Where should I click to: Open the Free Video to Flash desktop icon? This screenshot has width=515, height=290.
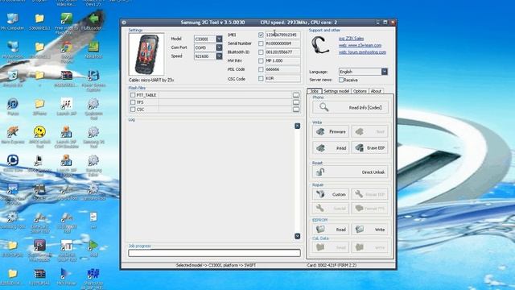coord(66,23)
